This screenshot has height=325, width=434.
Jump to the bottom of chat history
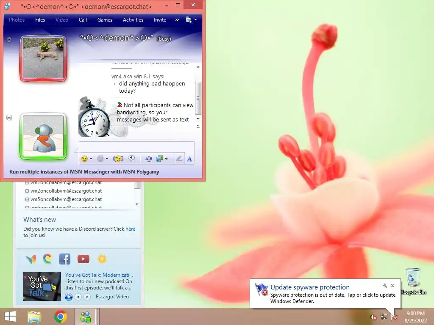pos(198,126)
